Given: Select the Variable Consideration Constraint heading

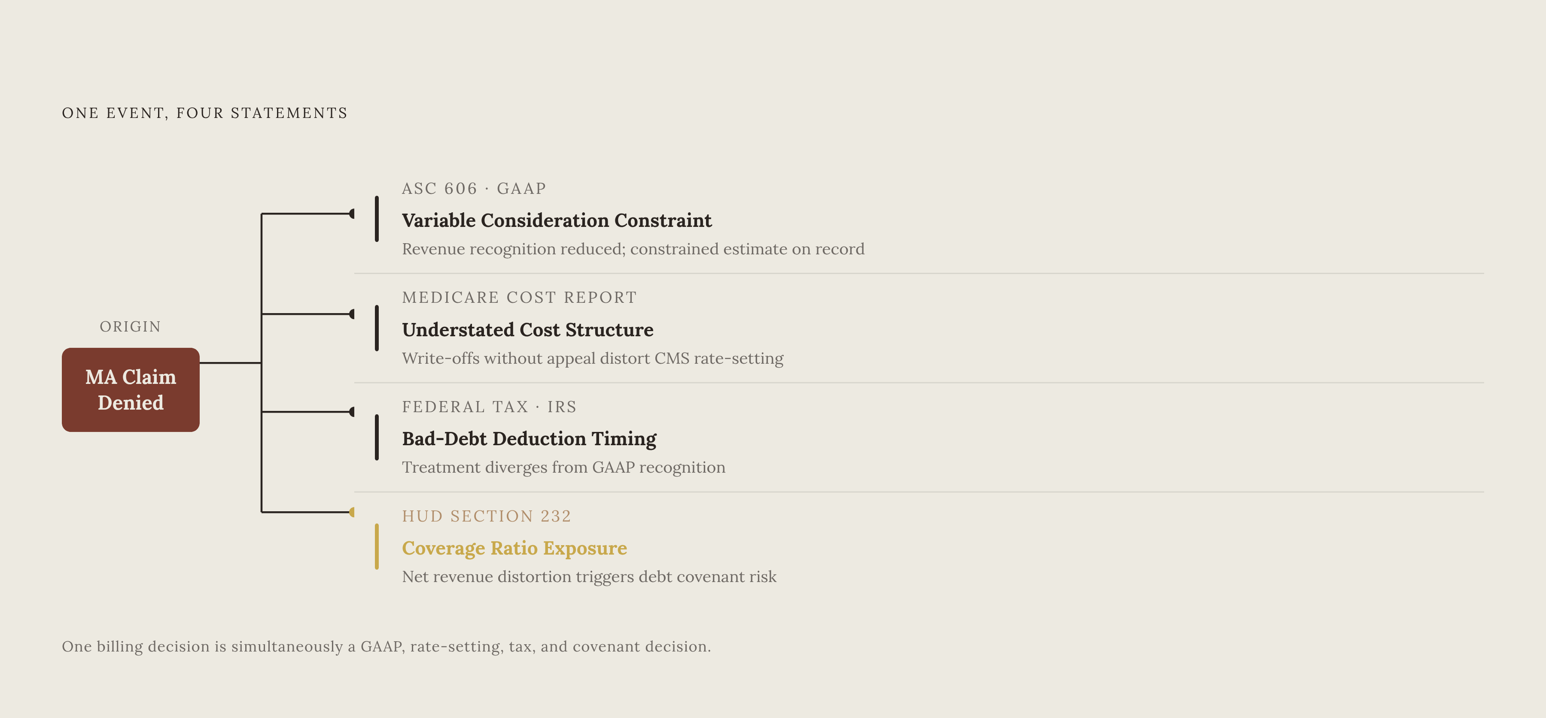Looking at the screenshot, I should coord(556,220).
